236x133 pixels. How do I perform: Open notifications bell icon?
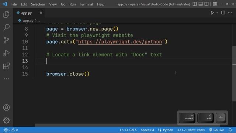[x=230, y=130]
